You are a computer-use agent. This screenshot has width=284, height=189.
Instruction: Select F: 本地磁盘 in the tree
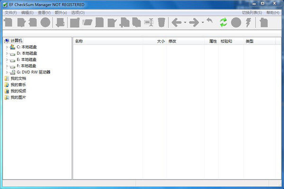(26, 66)
